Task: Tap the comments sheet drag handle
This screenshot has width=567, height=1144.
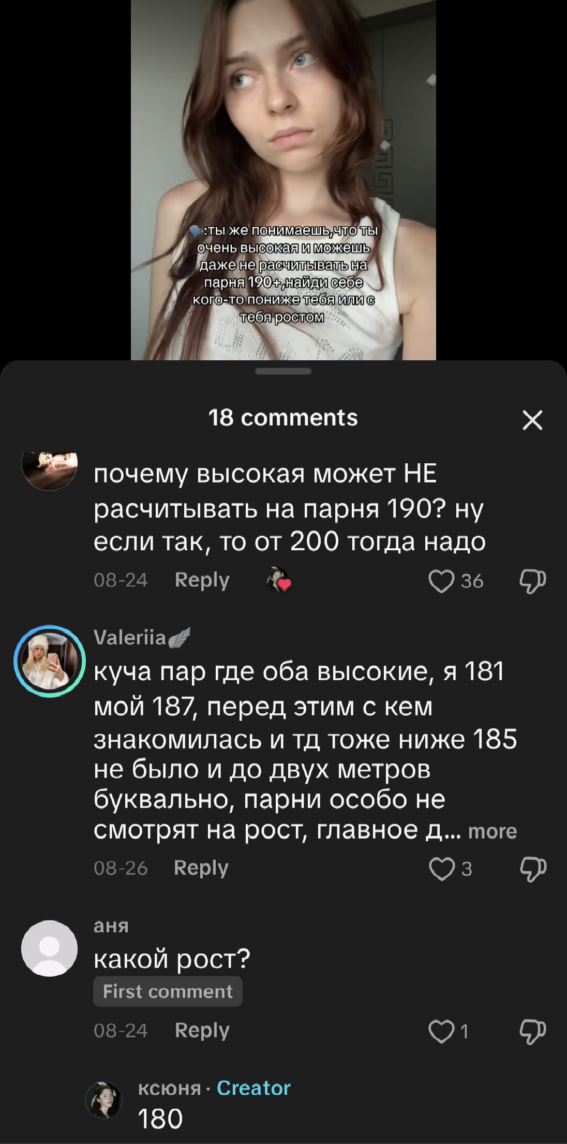Action: 283,371
